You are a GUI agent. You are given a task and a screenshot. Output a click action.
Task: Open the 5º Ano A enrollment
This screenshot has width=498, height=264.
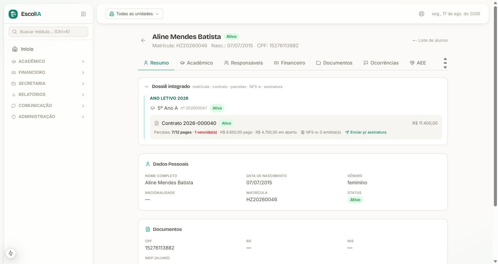pyautogui.click(x=168, y=108)
